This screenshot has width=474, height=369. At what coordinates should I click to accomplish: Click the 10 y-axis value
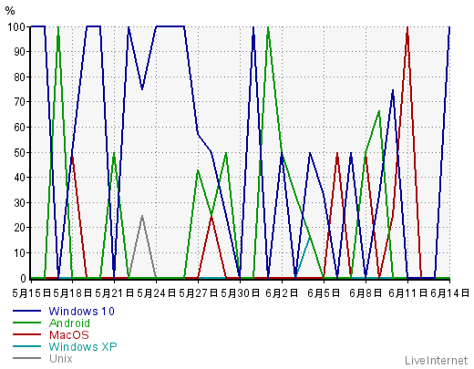[x=19, y=253]
